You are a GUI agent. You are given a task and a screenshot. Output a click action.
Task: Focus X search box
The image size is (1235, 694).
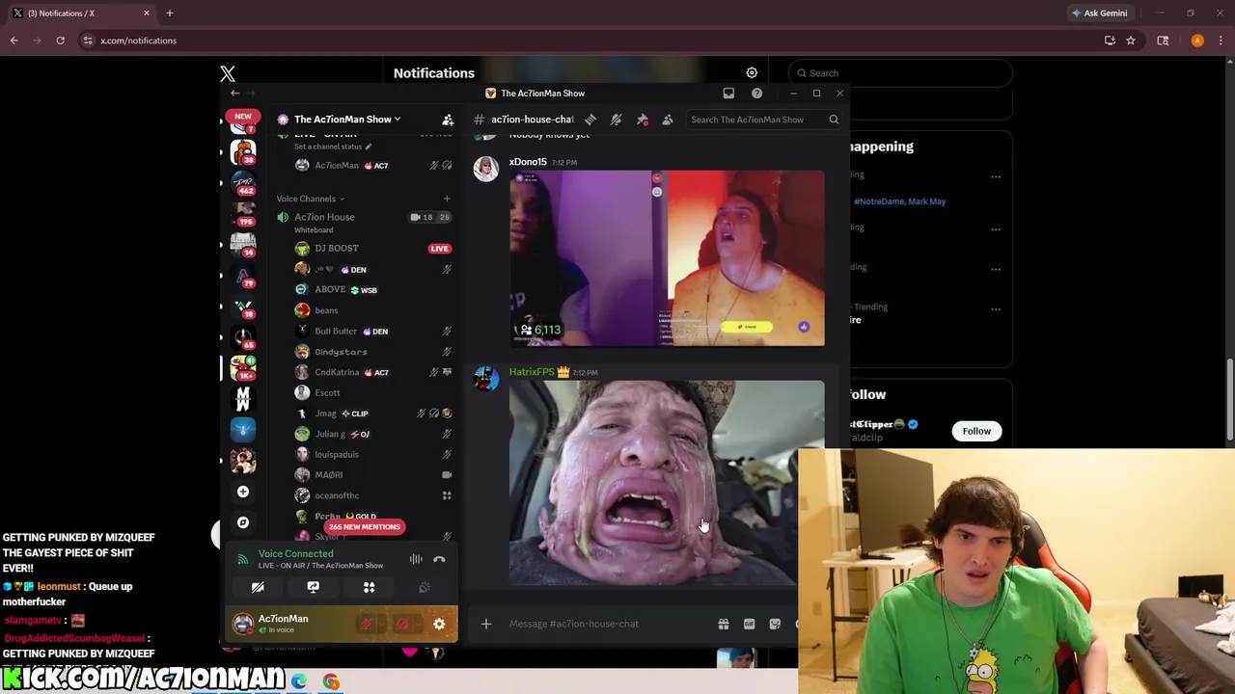(899, 73)
